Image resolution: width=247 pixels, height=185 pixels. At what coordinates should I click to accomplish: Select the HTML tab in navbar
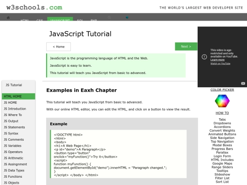point(25,20)
